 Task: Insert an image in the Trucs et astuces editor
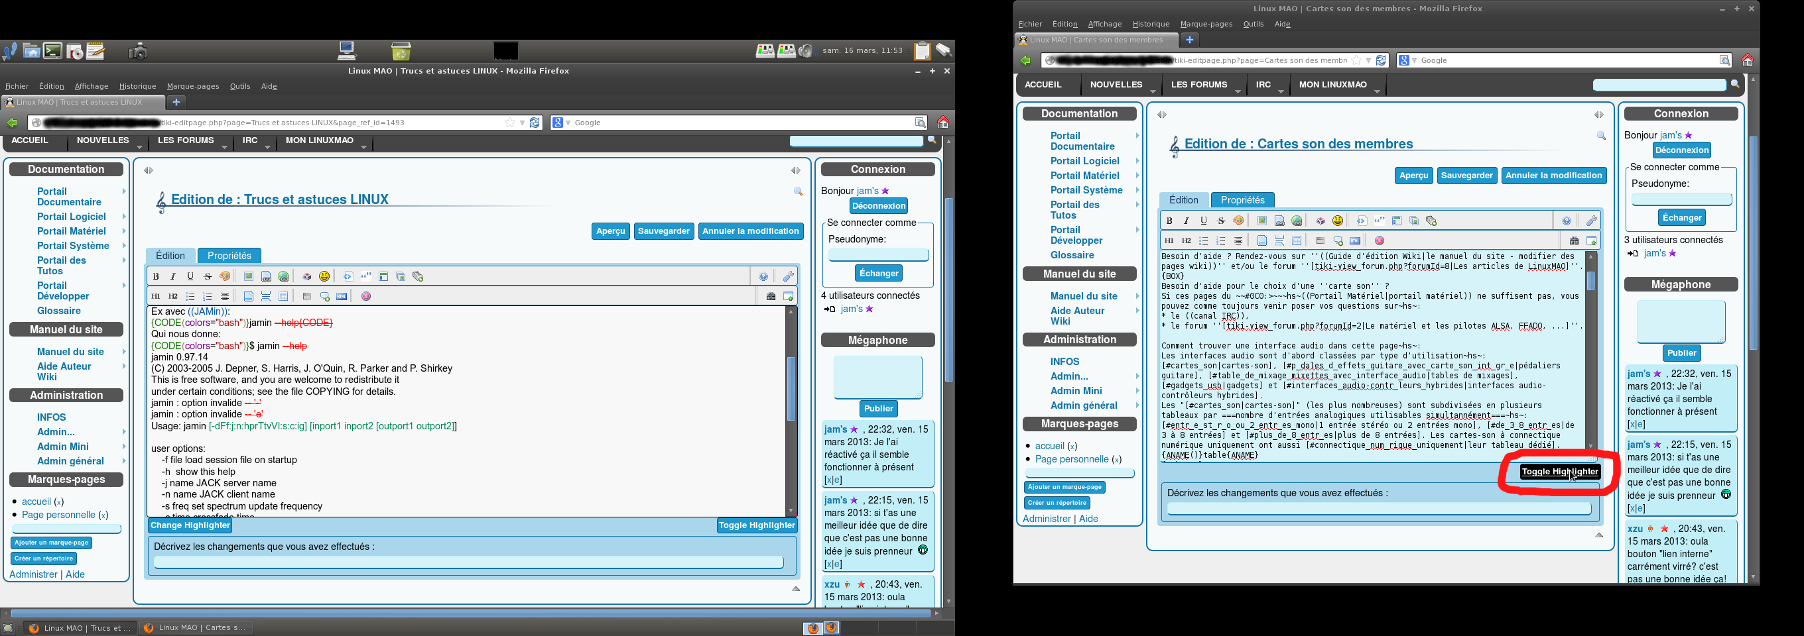tap(249, 276)
